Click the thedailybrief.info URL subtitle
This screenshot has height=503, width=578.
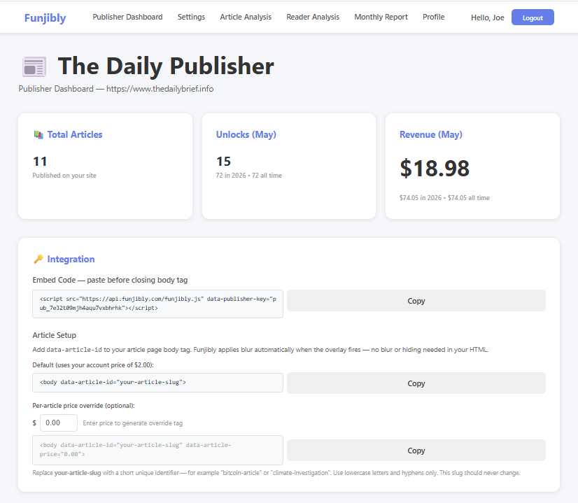coord(160,89)
